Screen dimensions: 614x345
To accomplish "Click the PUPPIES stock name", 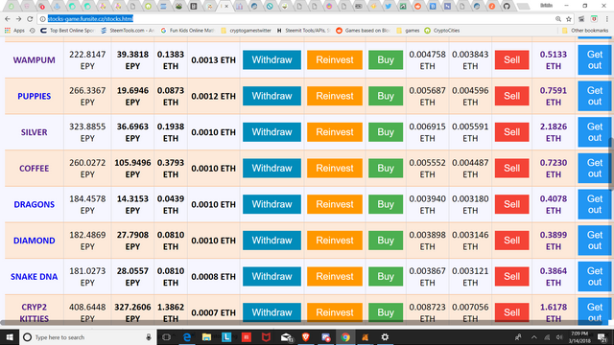I will (35, 96).
